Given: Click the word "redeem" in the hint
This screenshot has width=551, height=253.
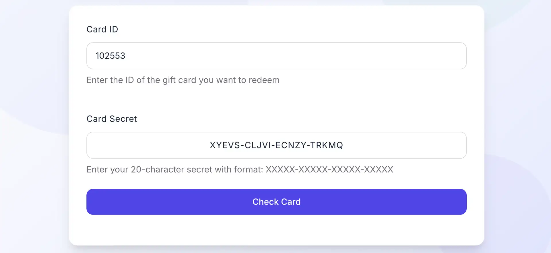Looking at the screenshot, I should coord(264,80).
